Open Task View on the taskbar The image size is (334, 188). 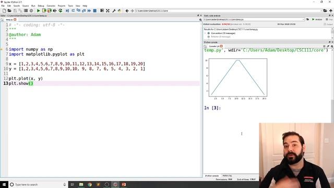tap(72, 184)
